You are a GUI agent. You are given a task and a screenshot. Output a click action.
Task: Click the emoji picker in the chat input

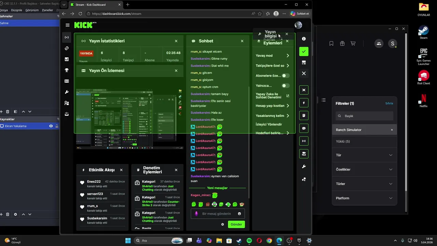[x=239, y=214]
